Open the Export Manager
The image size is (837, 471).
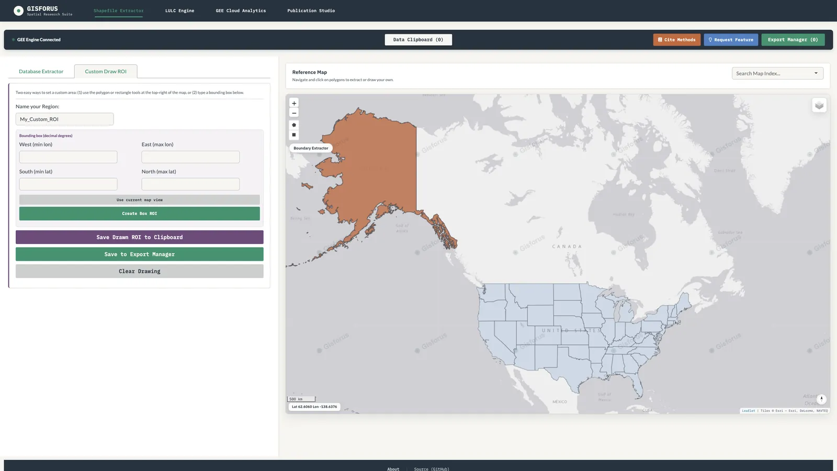793,40
